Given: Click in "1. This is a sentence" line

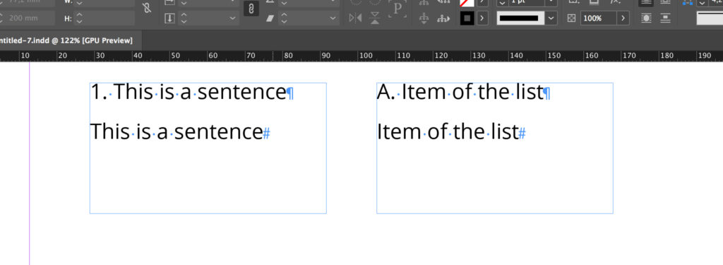Looking at the screenshot, I should coord(188,92).
